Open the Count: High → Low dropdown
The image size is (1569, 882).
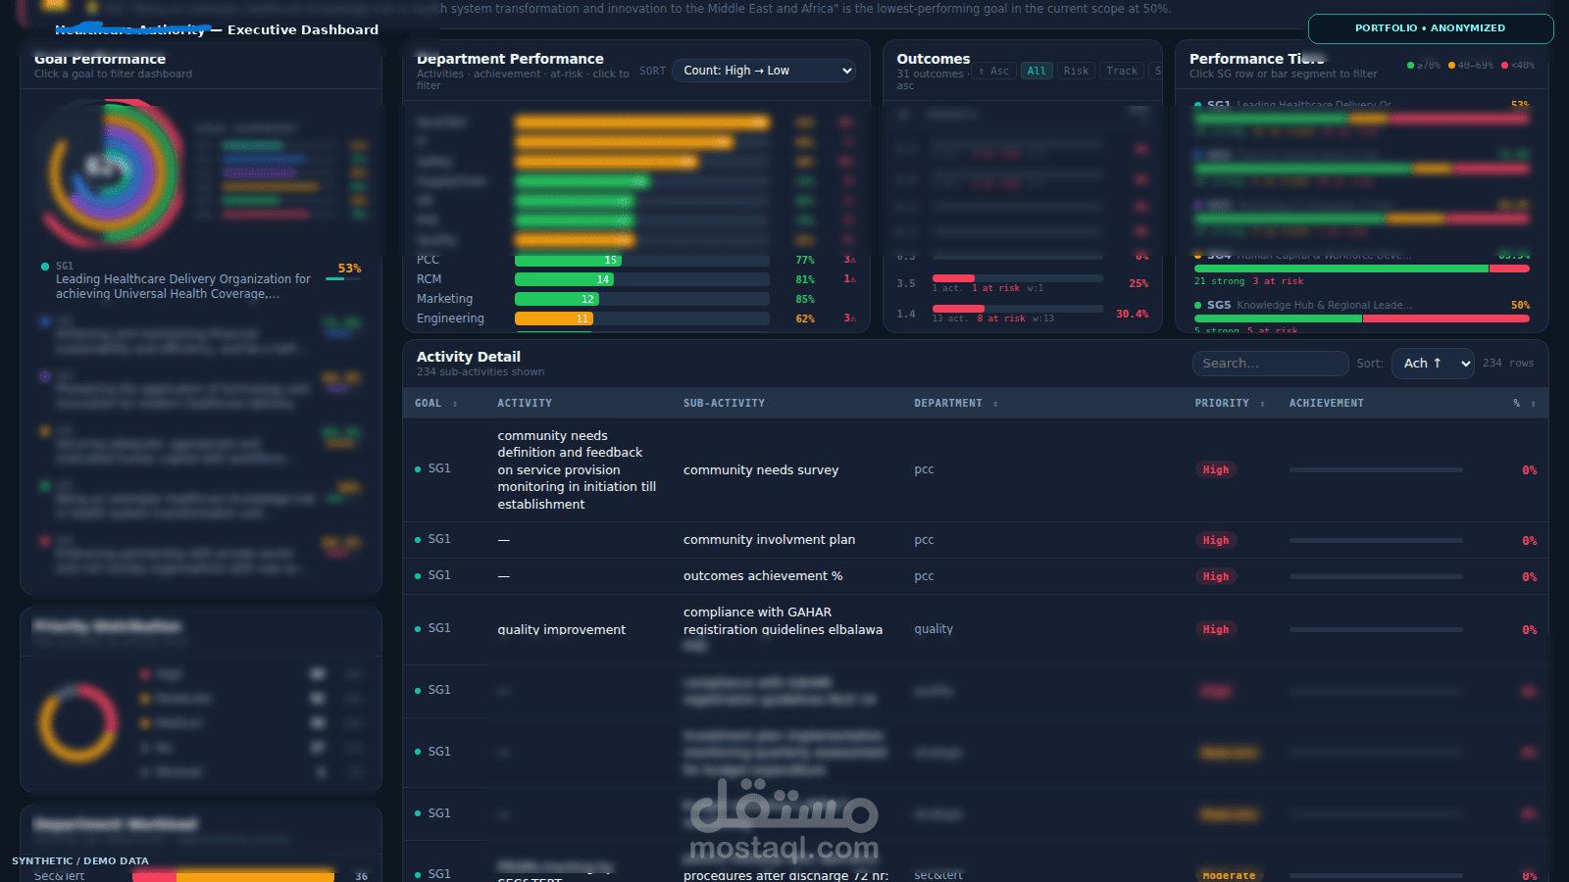click(x=764, y=71)
